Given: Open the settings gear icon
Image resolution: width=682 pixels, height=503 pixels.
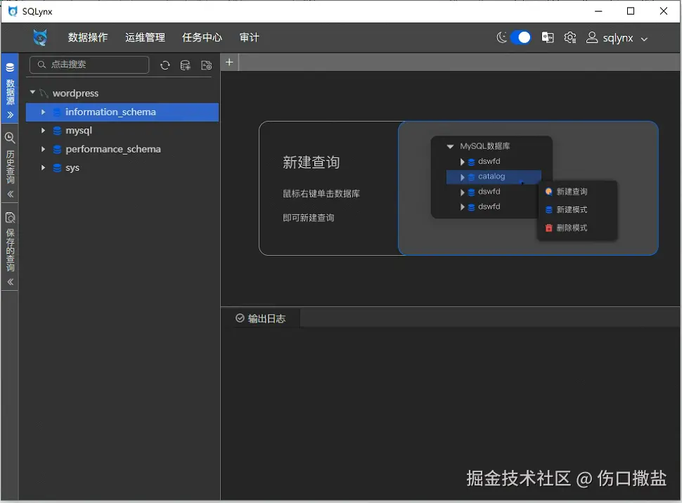Looking at the screenshot, I should [x=570, y=38].
